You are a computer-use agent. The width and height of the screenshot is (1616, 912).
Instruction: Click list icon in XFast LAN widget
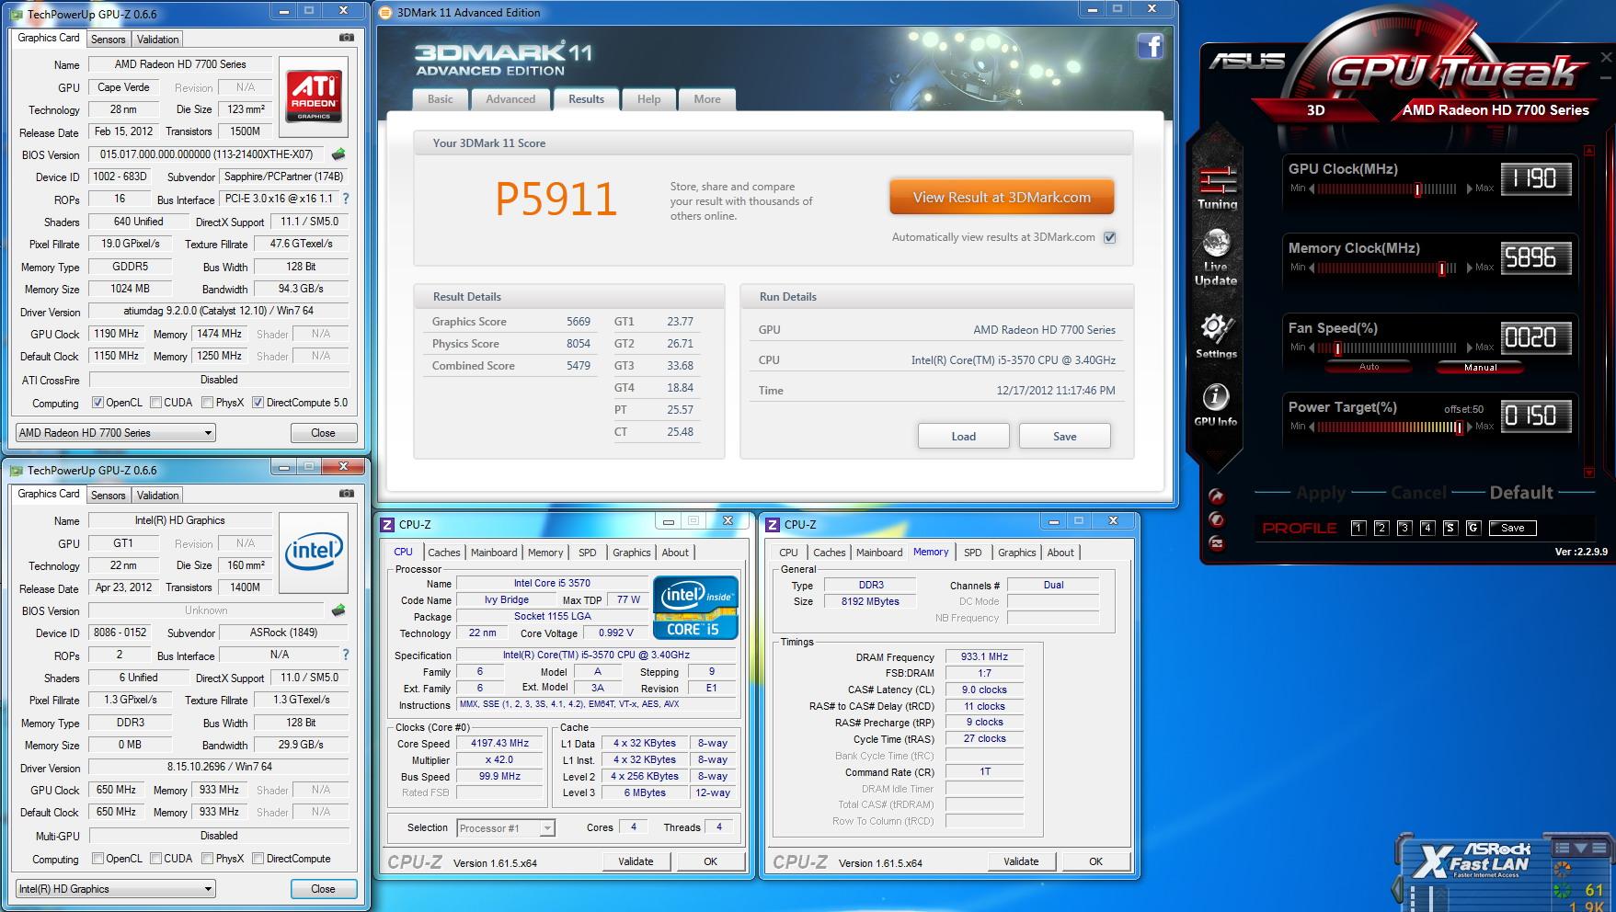pyautogui.click(x=1562, y=848)
